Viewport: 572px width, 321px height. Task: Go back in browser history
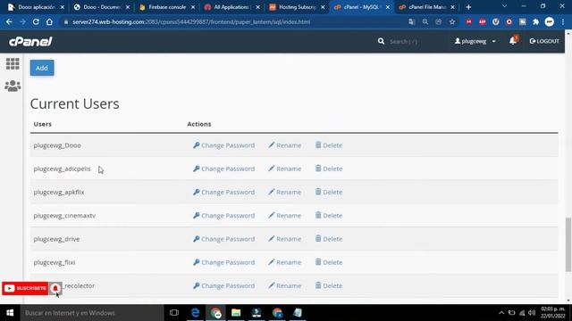9,21
